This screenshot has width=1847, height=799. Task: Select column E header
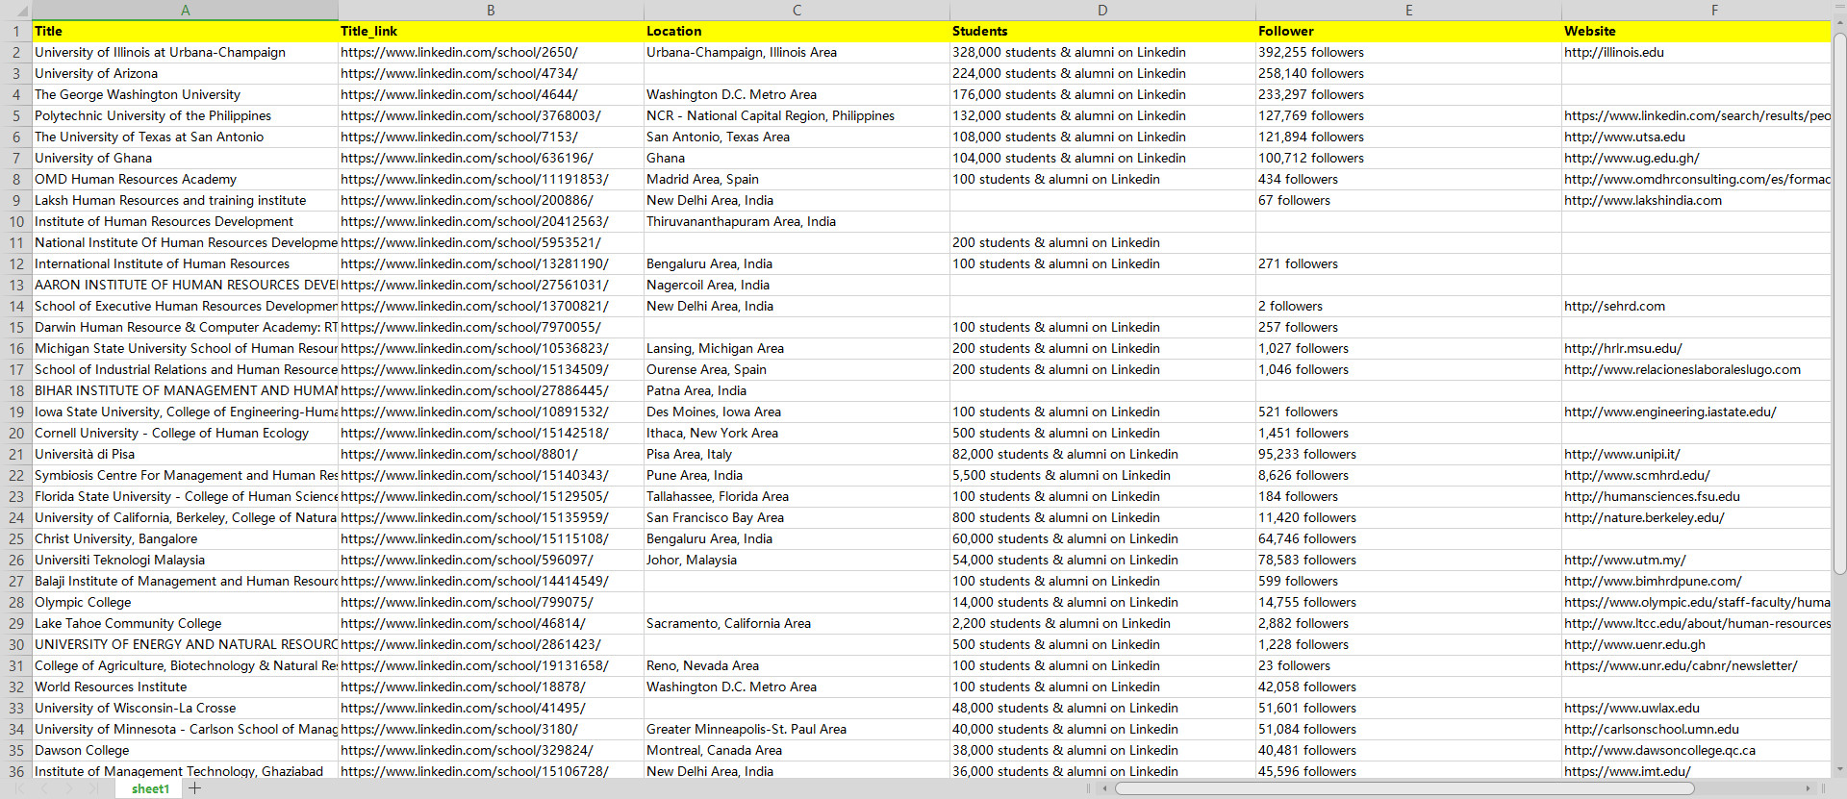point(1409,11)
